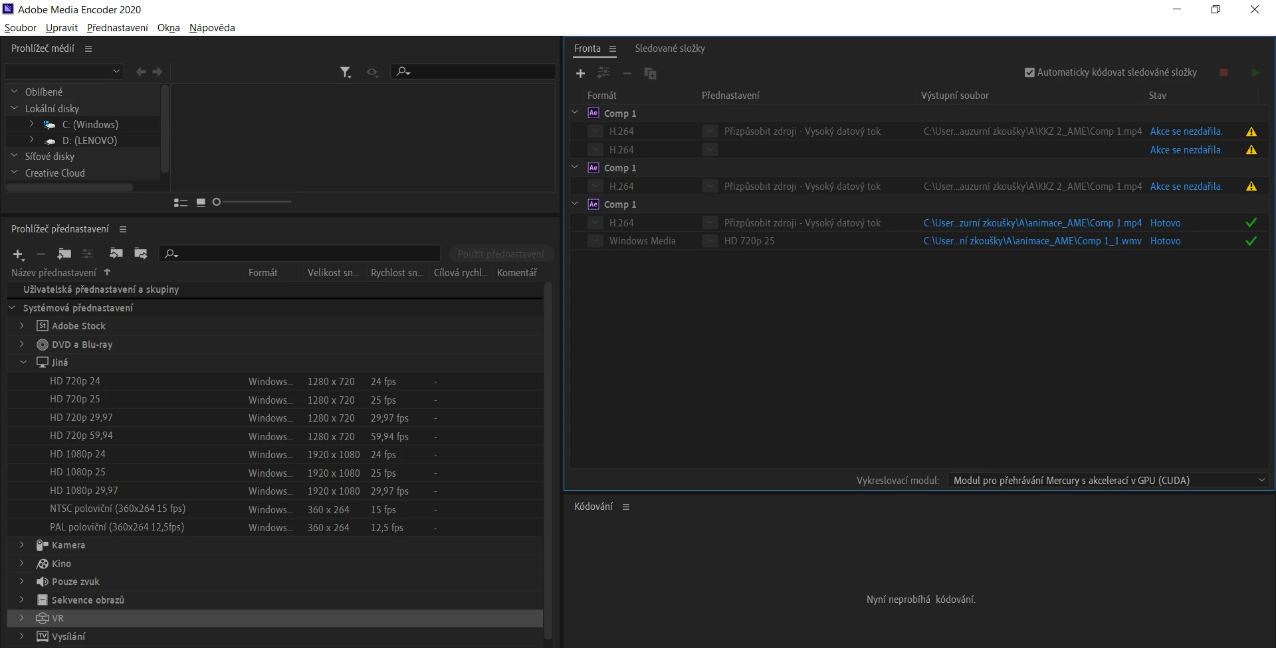Open the file type filter in media browser

pos(346,72)
